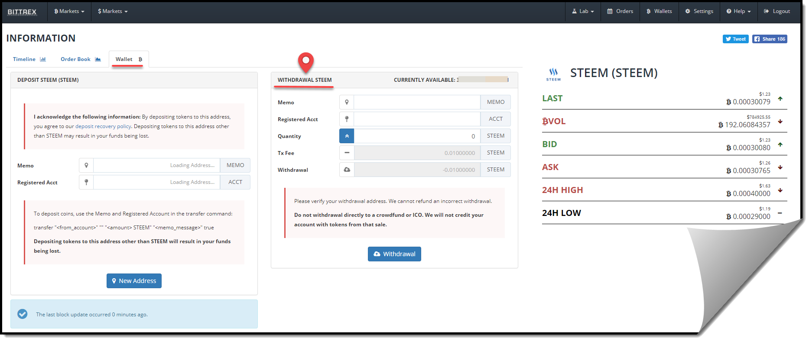
Task: Click the 24H LOW dash indicator
Action: tap(780, 213)
